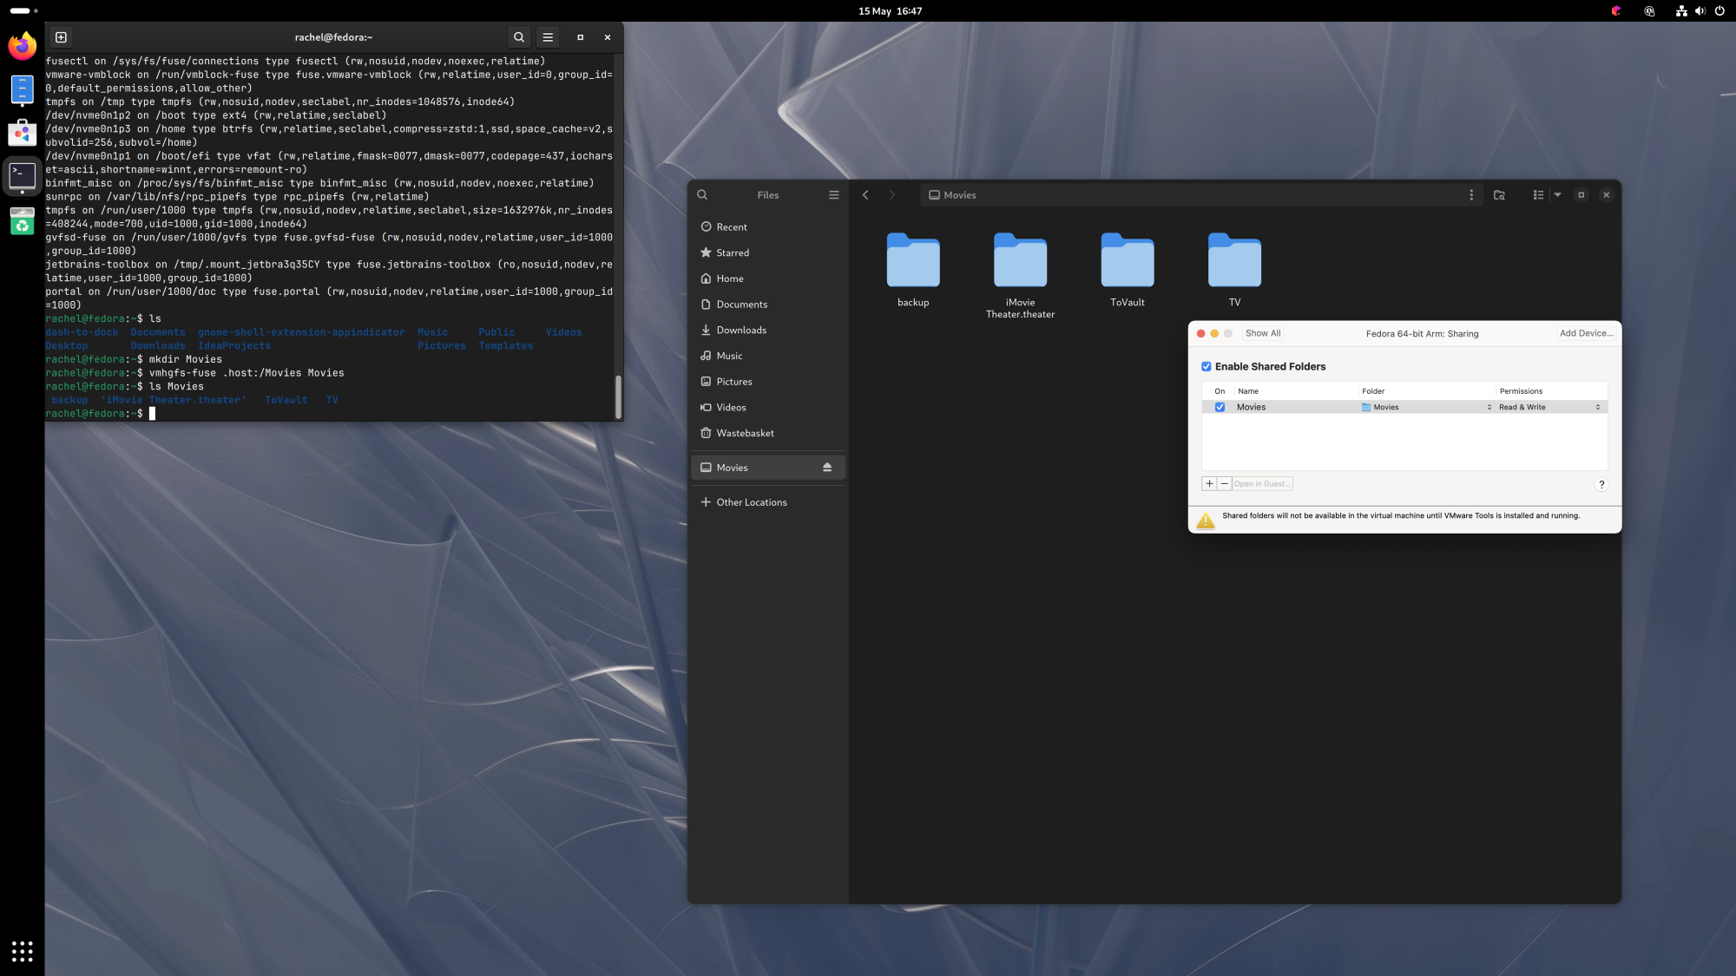This screenshot has height=976, width=1736.
Task: Click Add Device button
Action: click(x=1586, y=333)
